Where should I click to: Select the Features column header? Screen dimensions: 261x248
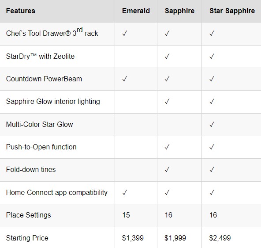coord(21,11)
